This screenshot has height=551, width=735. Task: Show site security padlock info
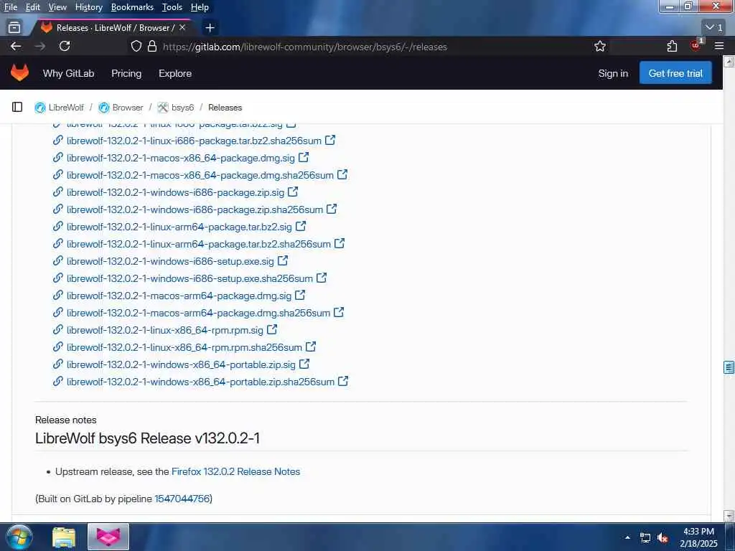[152, 47]
